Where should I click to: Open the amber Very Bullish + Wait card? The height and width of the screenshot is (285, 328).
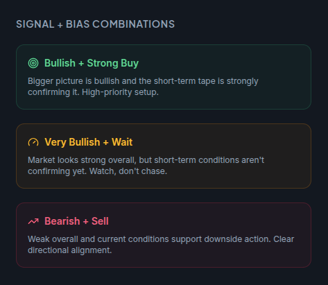(164, 156)
